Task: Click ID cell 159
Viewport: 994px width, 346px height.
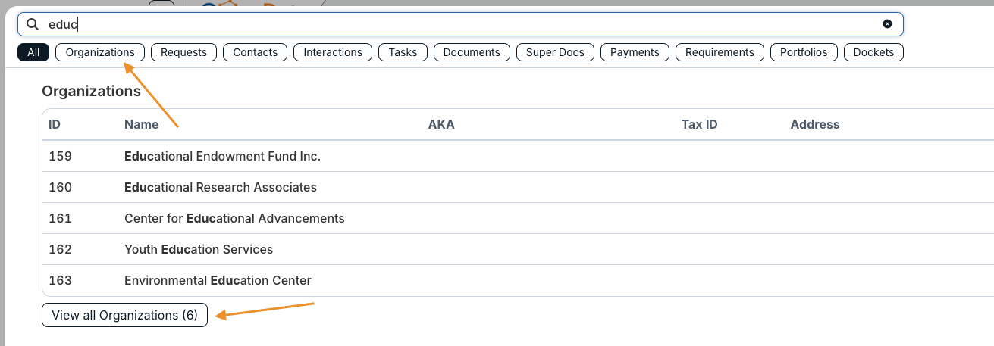Action: click(60, 156)
